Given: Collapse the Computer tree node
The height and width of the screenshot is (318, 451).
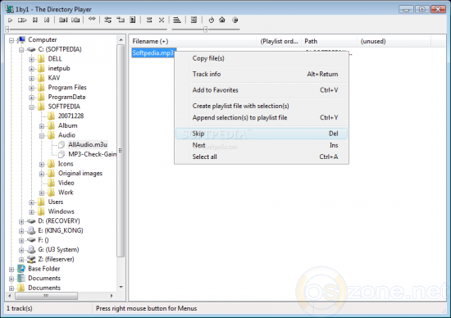Looking at the screenshot, I should click(11, 40).
